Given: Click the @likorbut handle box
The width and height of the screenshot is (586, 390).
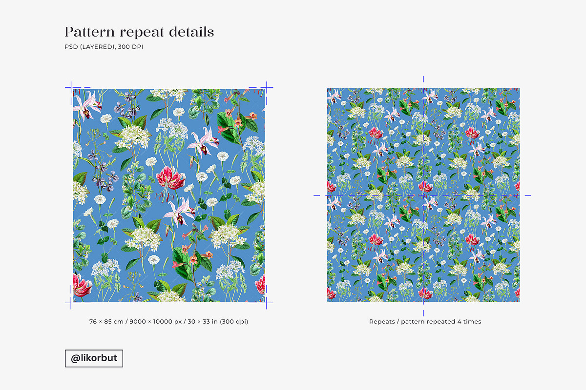Looking at the screenshot, I should [x=94, y=358].
